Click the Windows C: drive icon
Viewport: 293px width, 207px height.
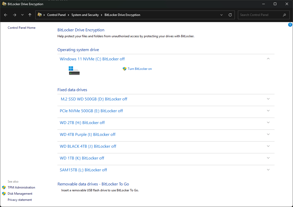74,70
